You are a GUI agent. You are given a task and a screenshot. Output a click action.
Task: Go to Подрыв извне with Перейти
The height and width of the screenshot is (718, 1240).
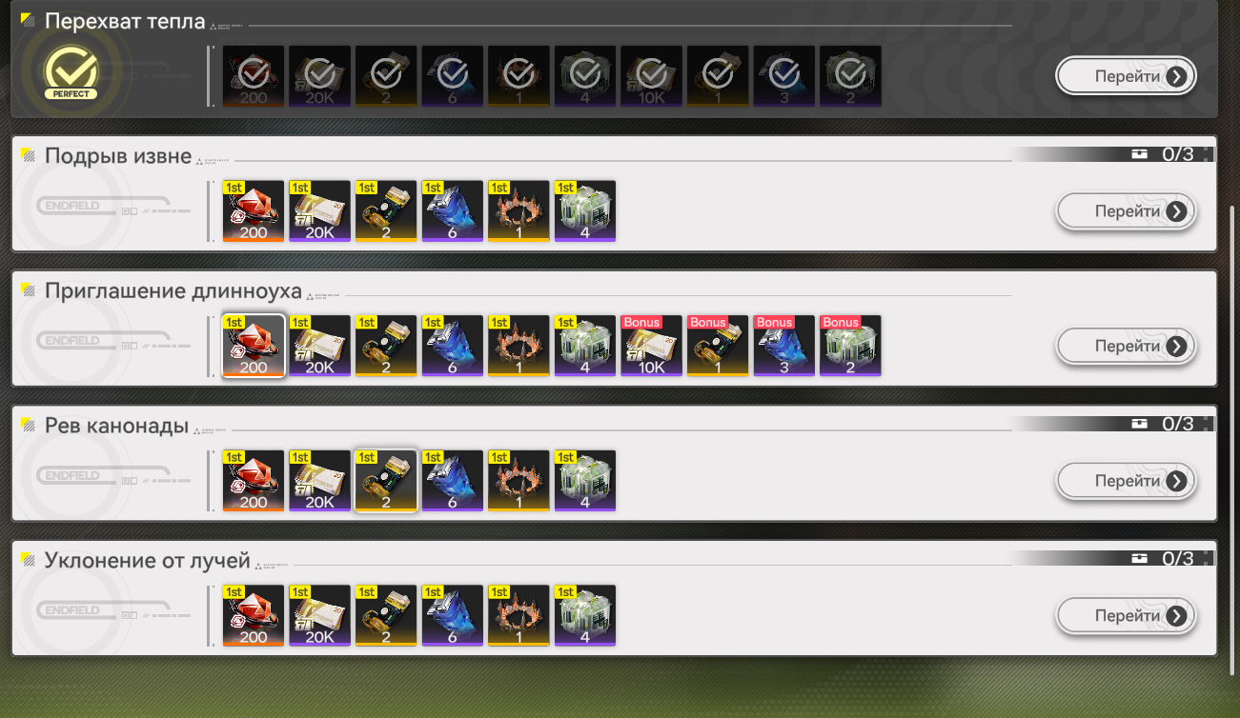(x=1127, y=211)
